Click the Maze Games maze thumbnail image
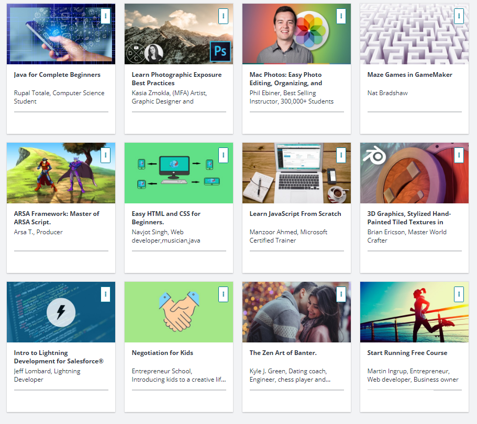This screenshot has height=424, width=477. (x=414, y=33)
